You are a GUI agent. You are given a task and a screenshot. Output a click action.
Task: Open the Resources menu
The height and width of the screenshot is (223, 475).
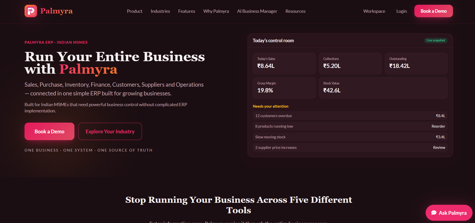click(x=295, y=11)
